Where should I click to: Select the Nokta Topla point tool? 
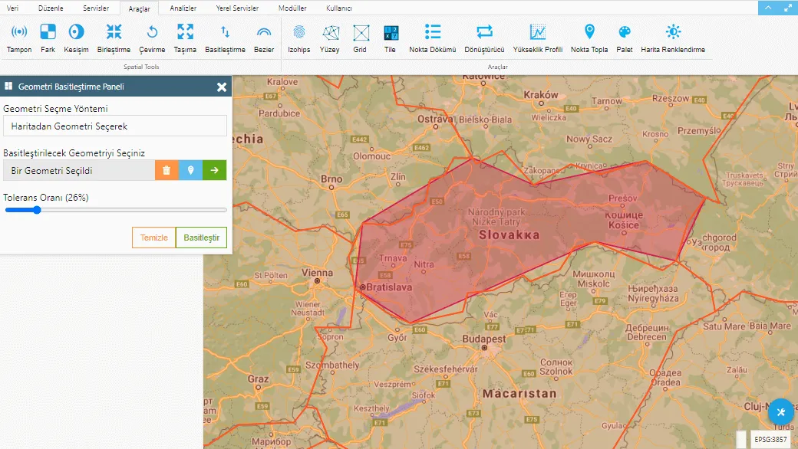pyautogui.click(x=589, y=38)
